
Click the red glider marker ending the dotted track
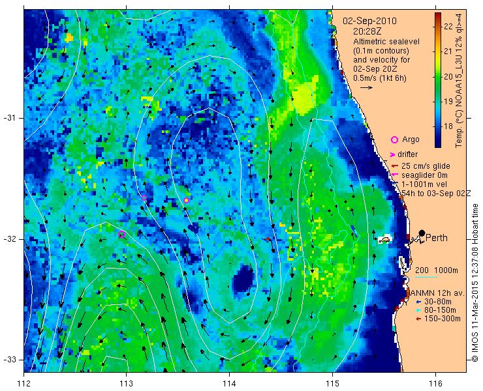pyautogui.click(x=268, y=239)
